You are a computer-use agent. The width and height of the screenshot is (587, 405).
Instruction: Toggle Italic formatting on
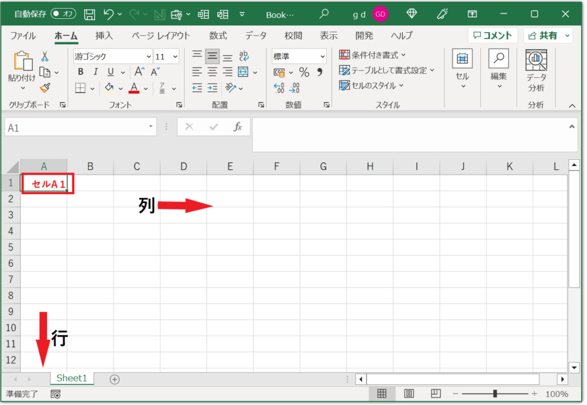95,72
